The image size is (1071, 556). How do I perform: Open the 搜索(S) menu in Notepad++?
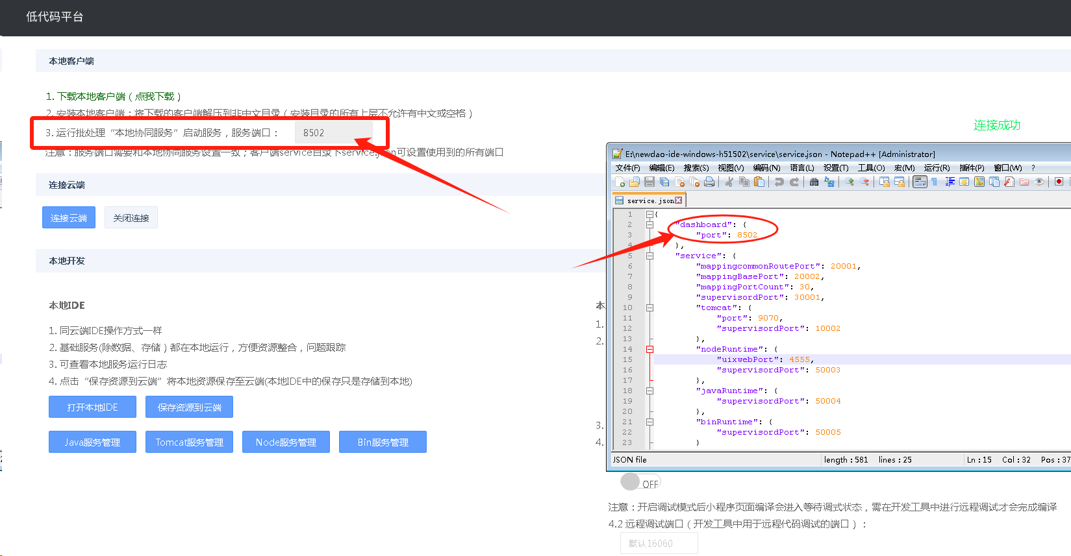(696, 167)
